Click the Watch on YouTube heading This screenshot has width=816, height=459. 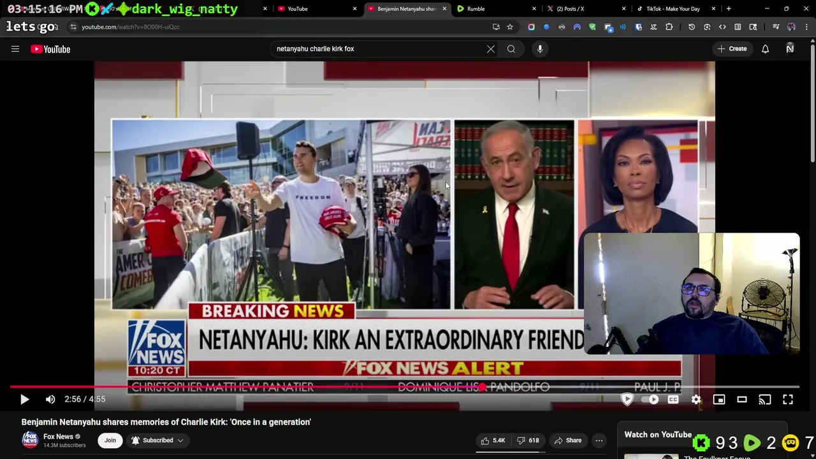658,435
